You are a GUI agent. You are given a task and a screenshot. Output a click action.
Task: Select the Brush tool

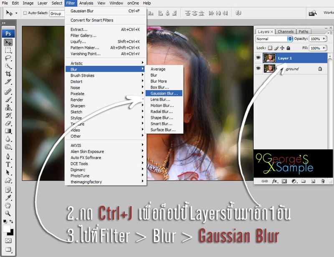click(8, 100)
